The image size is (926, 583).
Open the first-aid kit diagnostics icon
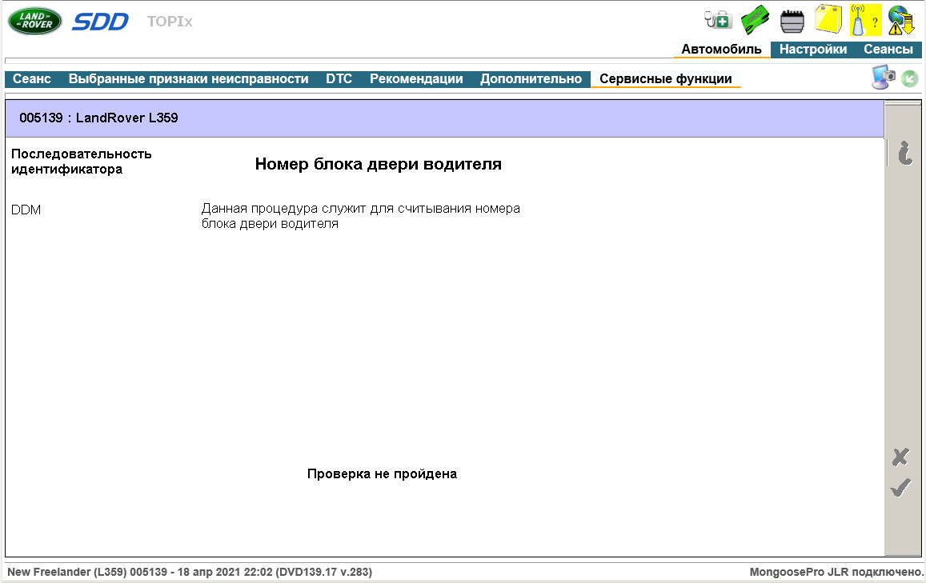(x=718, y=20)
